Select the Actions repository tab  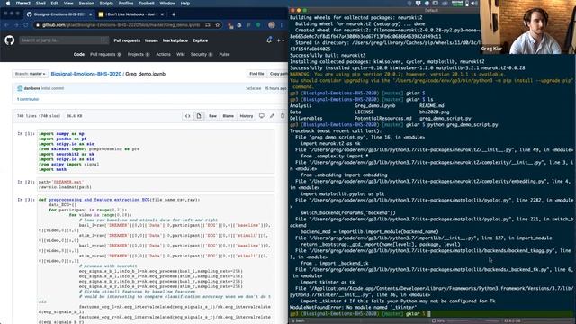pyautogui.click(x=163, y=54)
